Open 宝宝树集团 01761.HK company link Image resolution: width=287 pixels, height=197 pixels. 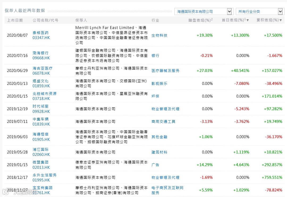43,190
